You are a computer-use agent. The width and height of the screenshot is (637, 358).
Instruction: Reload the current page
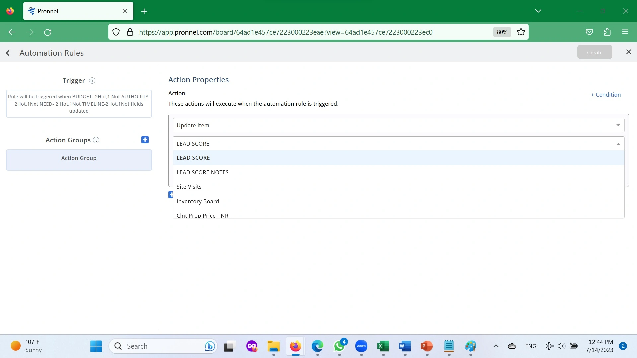[48, 32]
